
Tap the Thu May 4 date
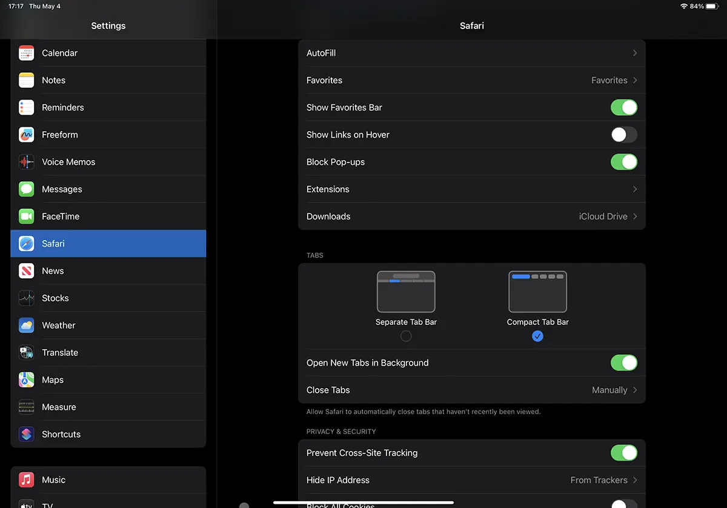[45, 6]
